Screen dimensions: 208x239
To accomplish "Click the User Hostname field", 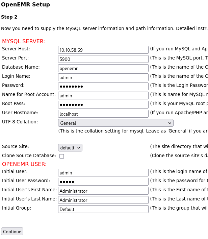I will (x=103, y=114).
